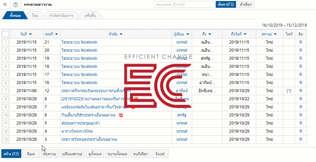Open the เลขที่ column filter dropdown

(x=56, y=34)
